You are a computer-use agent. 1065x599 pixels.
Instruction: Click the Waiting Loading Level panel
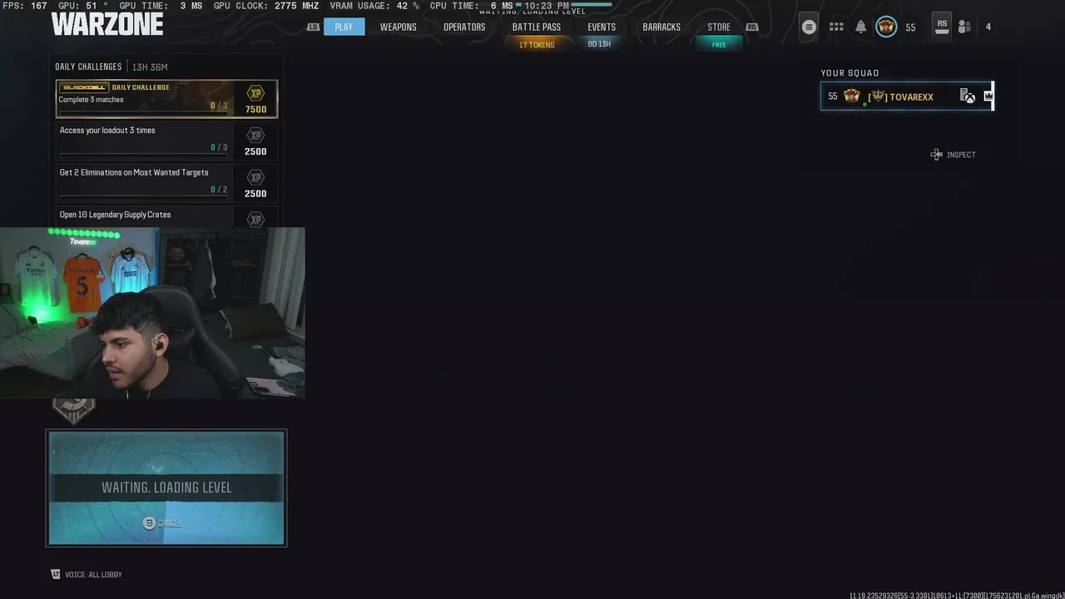[166, 488]
